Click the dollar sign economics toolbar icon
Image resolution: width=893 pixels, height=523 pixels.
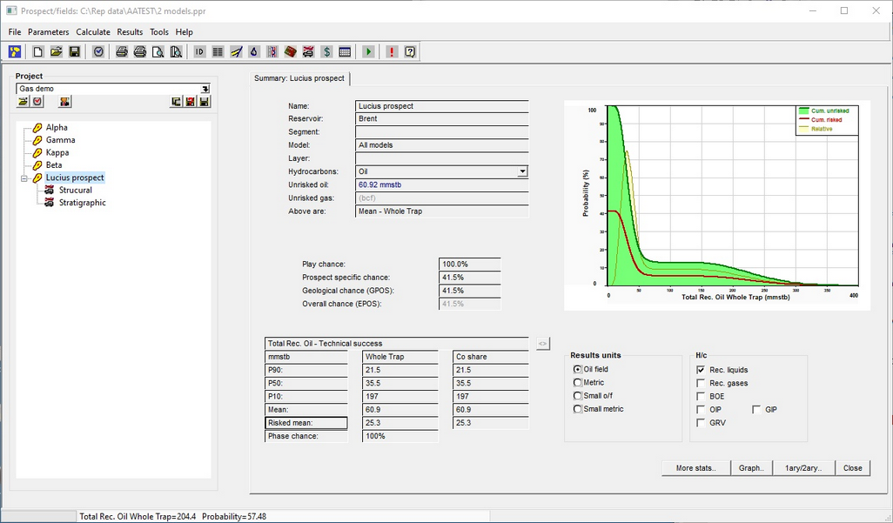point(326,52)
